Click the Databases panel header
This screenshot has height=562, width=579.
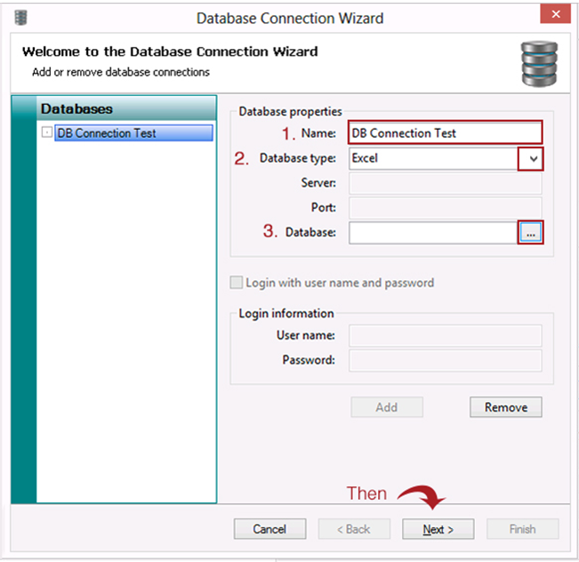tap(126, 108)
